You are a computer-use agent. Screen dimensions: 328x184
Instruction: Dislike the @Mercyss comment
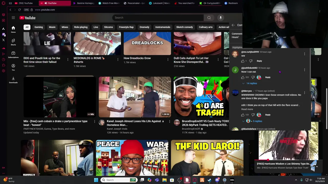point(253,115)
